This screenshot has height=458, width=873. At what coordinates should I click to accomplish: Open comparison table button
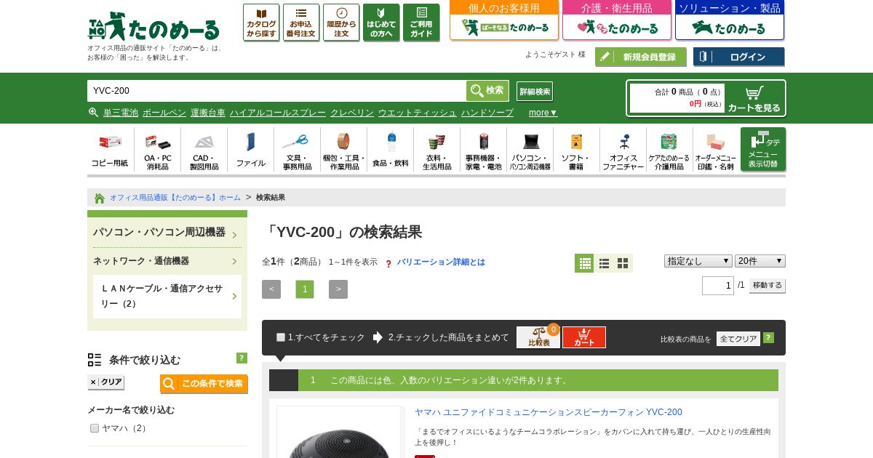(x=538, y=337)
